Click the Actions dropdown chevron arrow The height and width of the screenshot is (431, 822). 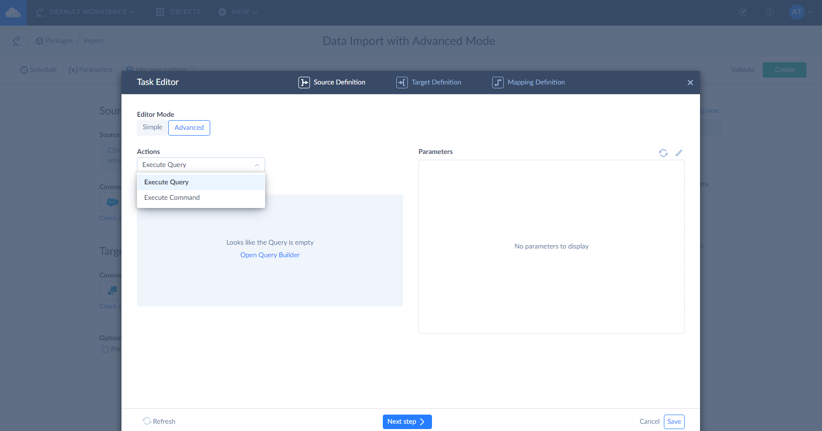[x=257, y=165]
